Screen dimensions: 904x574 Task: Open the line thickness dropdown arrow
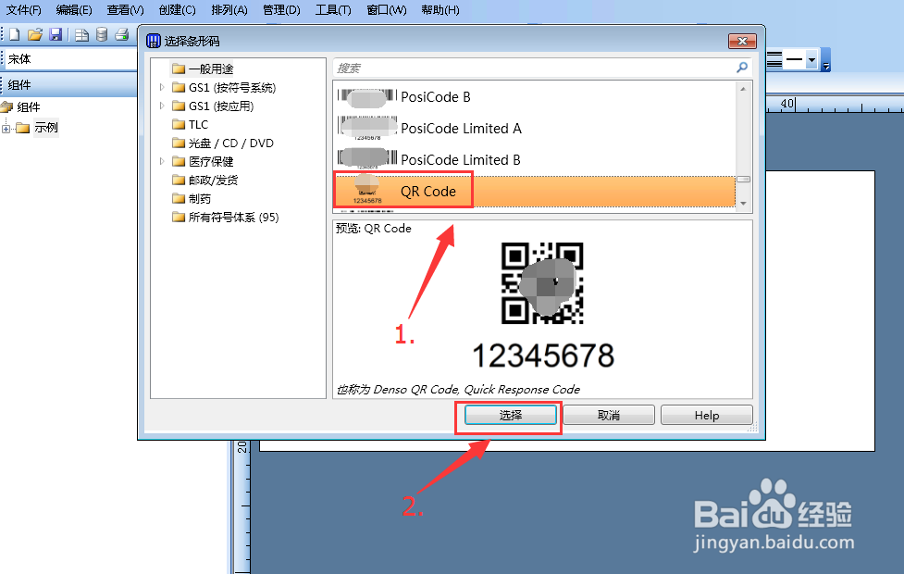(x=811, y=59)
